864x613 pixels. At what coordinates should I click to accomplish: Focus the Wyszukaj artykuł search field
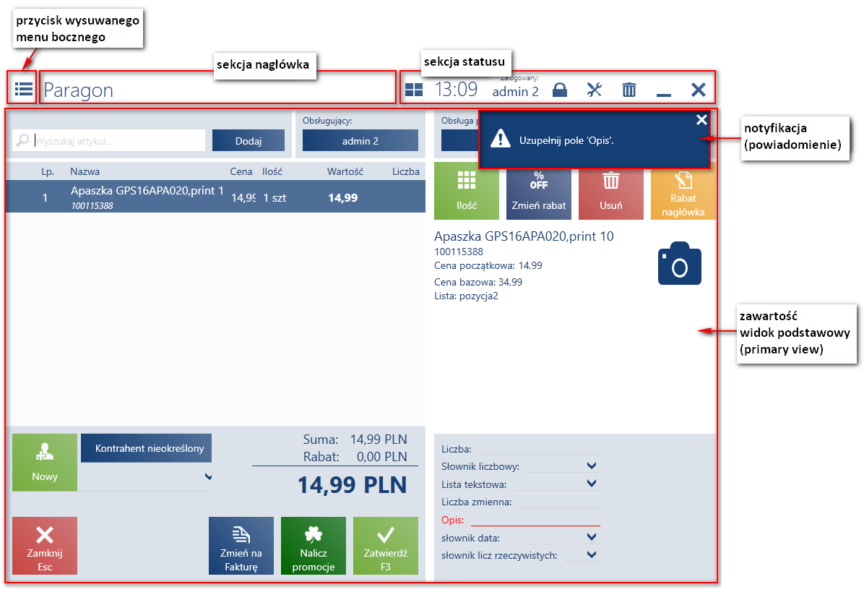click(108, 140)
